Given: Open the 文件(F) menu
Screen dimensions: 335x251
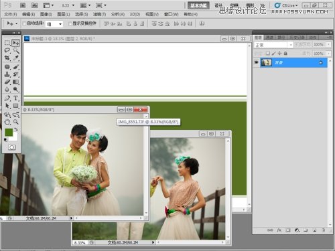Looking at the screenshot, I should pos(11,14).
